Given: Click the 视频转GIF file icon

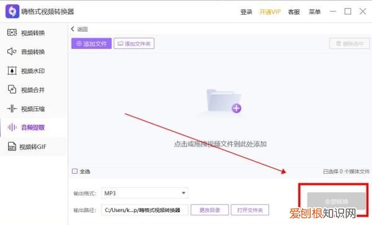Looking at the screenshot, I should click(x=12, y=146).
